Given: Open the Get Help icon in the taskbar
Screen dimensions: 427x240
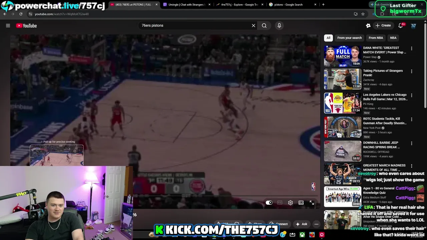Looking at the screenshot, I should [x=283, y=235].
